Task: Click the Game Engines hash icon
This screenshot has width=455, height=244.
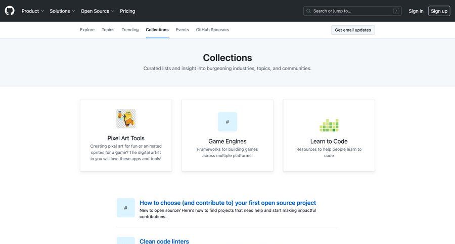Action: click(227, 121)
